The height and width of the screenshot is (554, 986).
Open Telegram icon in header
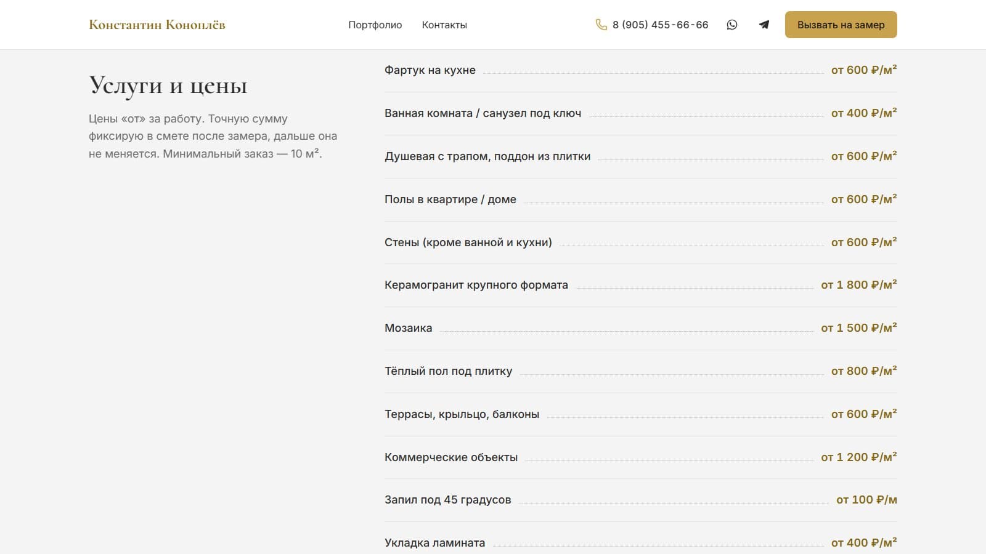coord(764,25)
